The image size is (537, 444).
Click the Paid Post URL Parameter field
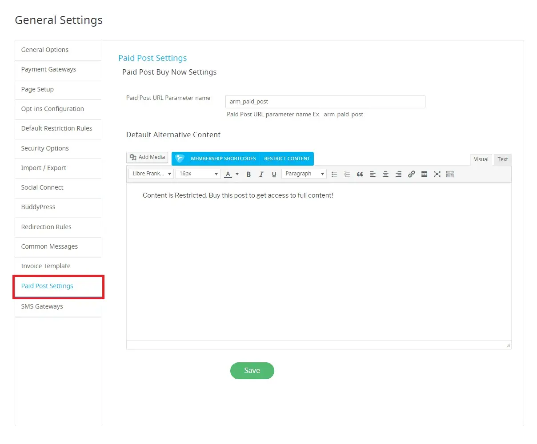click(325, 102)
